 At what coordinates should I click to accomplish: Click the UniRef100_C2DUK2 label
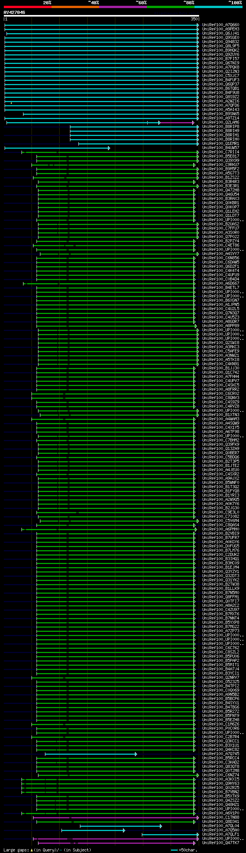[221, 555]
